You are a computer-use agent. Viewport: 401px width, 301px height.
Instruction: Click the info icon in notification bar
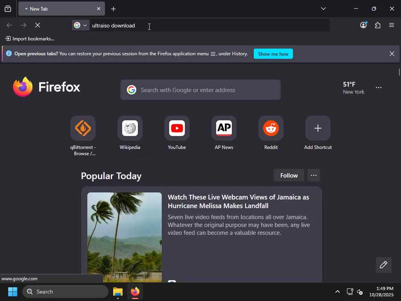click(x=9, y=53)
